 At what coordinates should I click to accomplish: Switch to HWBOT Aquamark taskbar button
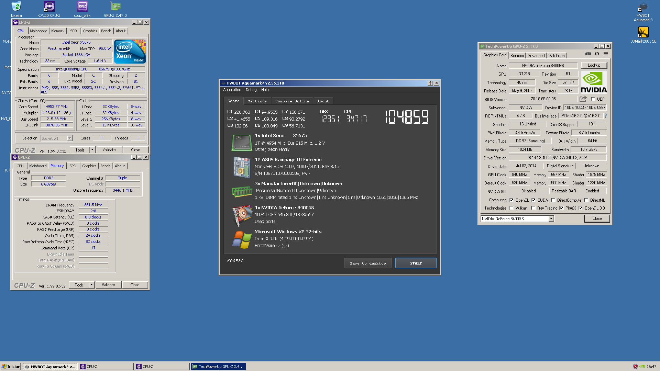pos(51,367)
